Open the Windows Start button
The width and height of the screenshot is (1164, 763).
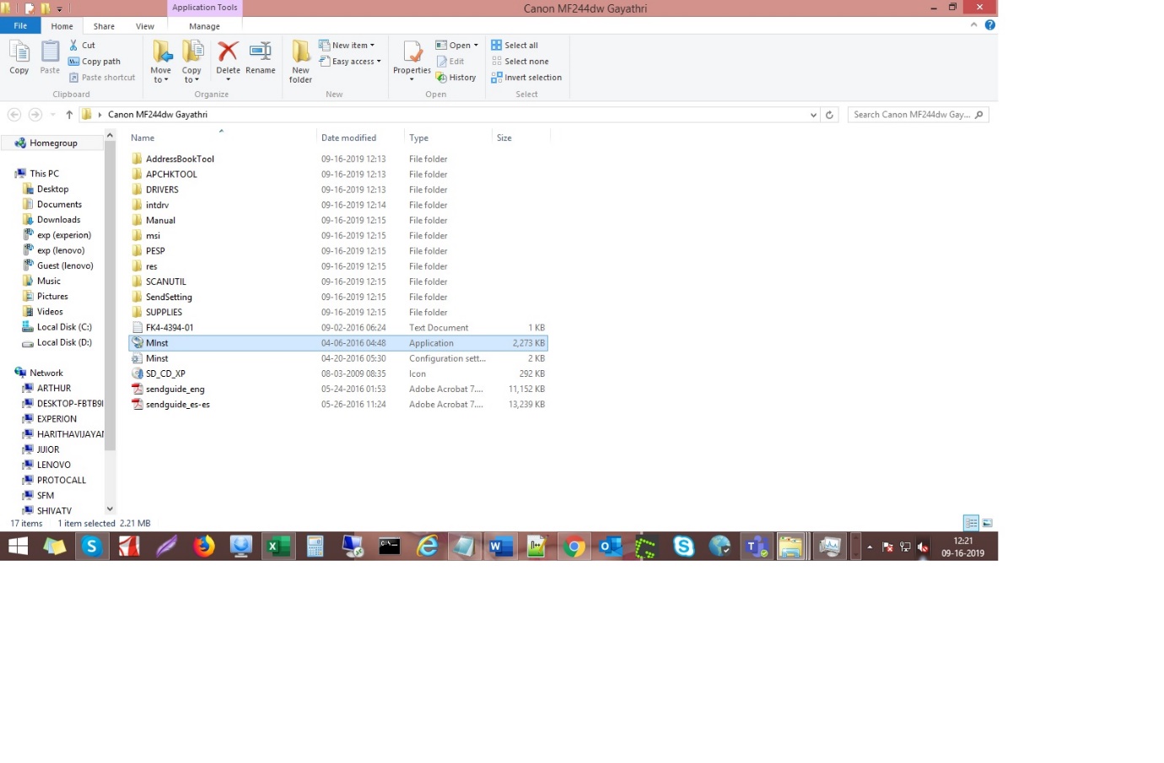tap(18, 547)
